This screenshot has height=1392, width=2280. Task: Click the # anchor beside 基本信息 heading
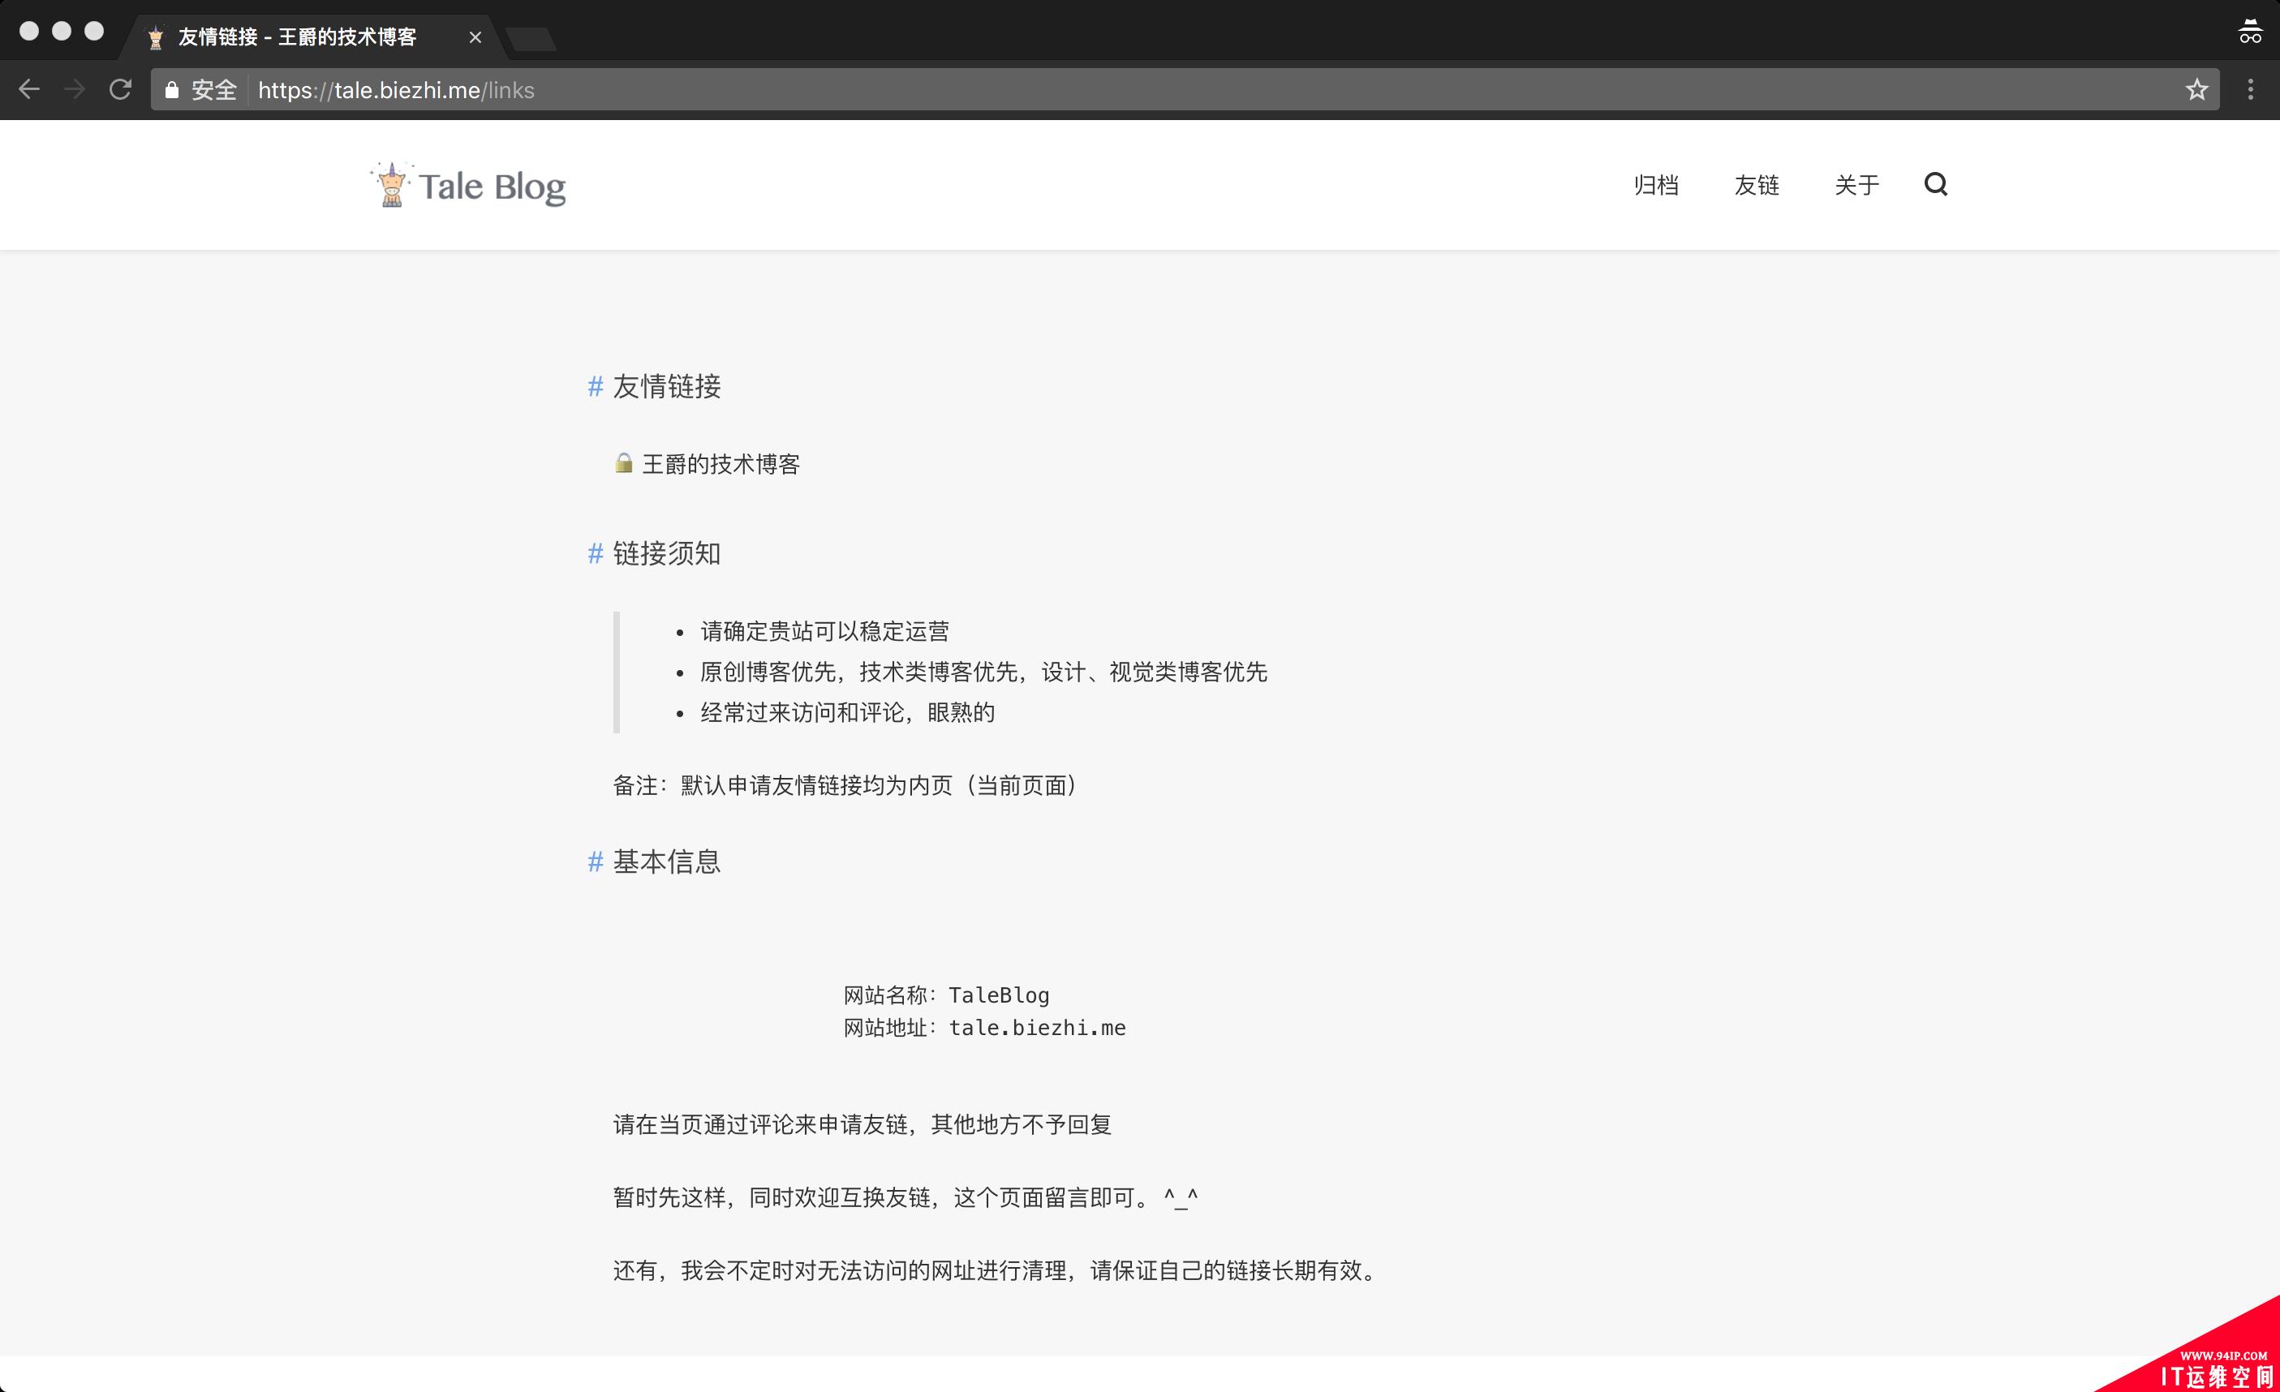tap(596, 861)
